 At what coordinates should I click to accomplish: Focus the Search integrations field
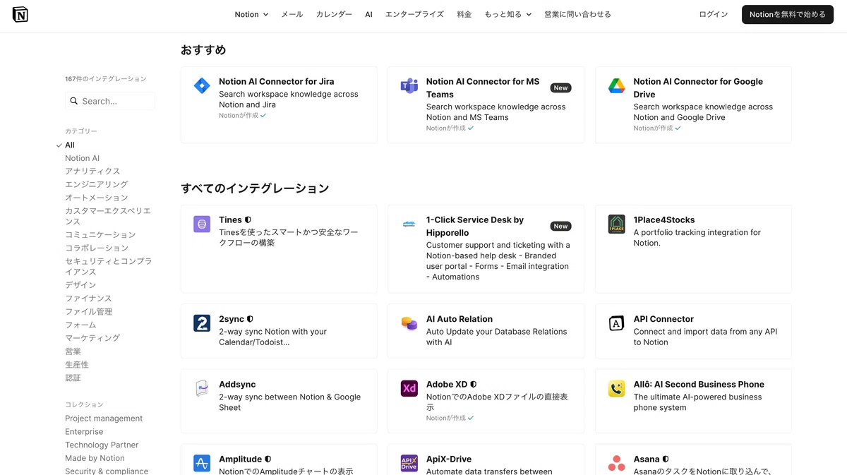click(x=110, y=101)
